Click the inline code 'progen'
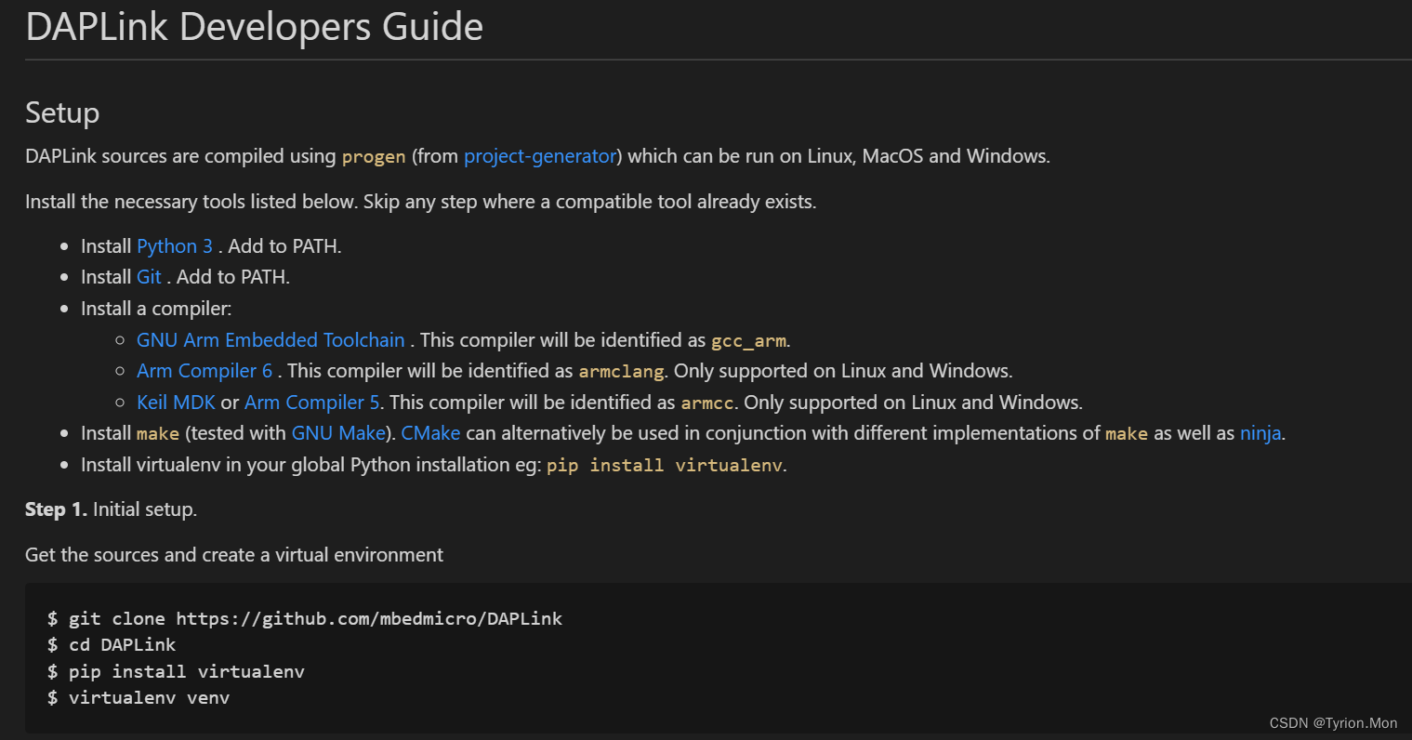This screenshot has width=1412, height=740. (x=374, y=157)
